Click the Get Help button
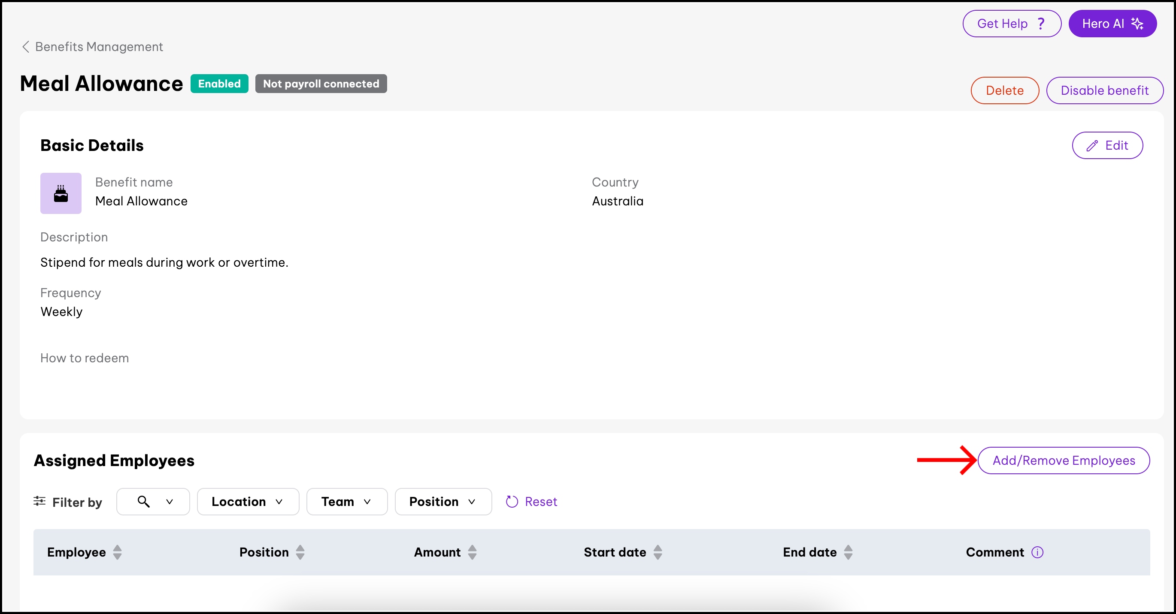 1011,24
